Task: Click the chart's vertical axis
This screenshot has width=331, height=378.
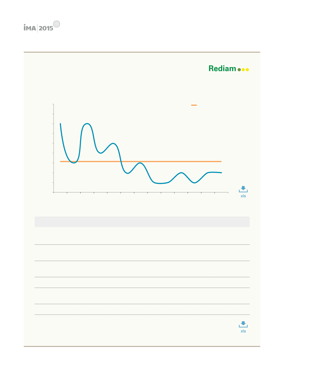Action: 53,148
